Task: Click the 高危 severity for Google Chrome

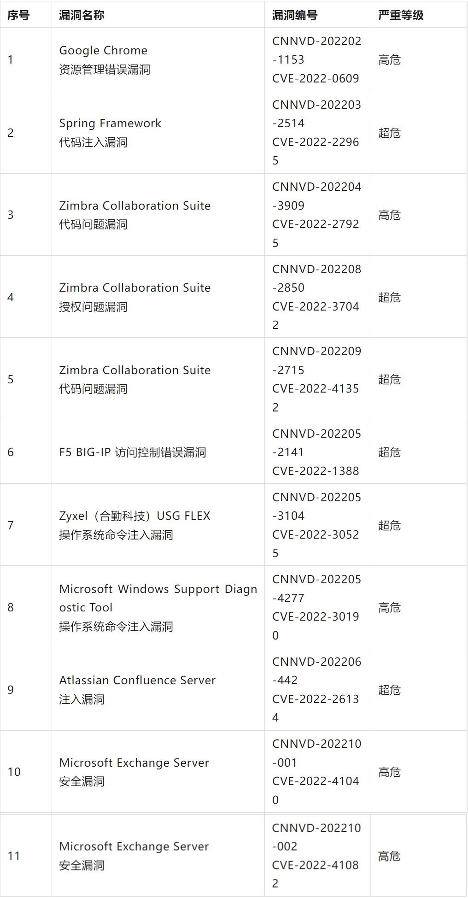Action: 389,59
